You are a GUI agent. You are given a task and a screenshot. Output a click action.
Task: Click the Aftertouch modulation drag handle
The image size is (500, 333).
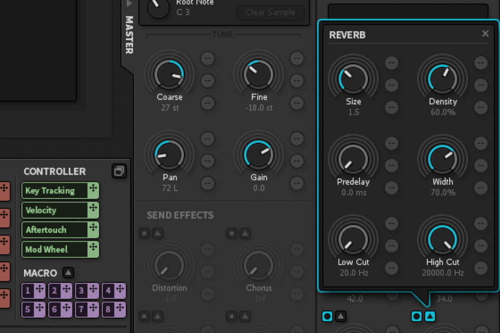click(x=93, y=229)
